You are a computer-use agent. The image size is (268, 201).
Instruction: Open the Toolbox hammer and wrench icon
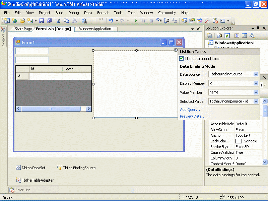207,21
